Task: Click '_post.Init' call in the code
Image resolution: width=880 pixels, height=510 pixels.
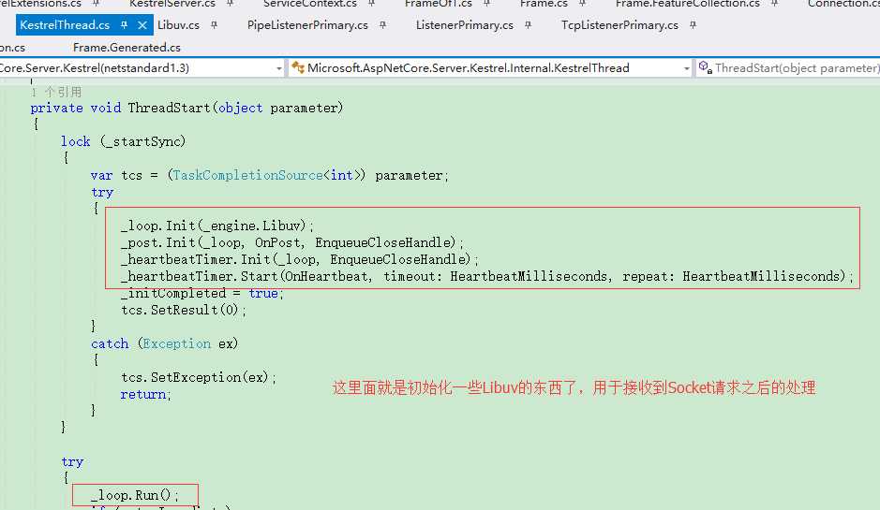Action: 157,242
